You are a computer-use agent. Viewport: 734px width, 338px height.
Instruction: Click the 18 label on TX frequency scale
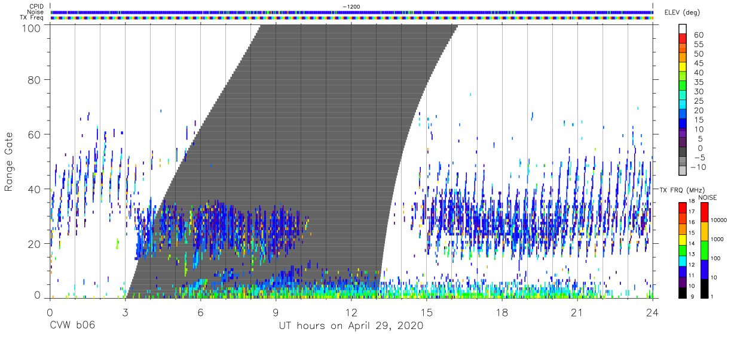click(x=692, y=202)
